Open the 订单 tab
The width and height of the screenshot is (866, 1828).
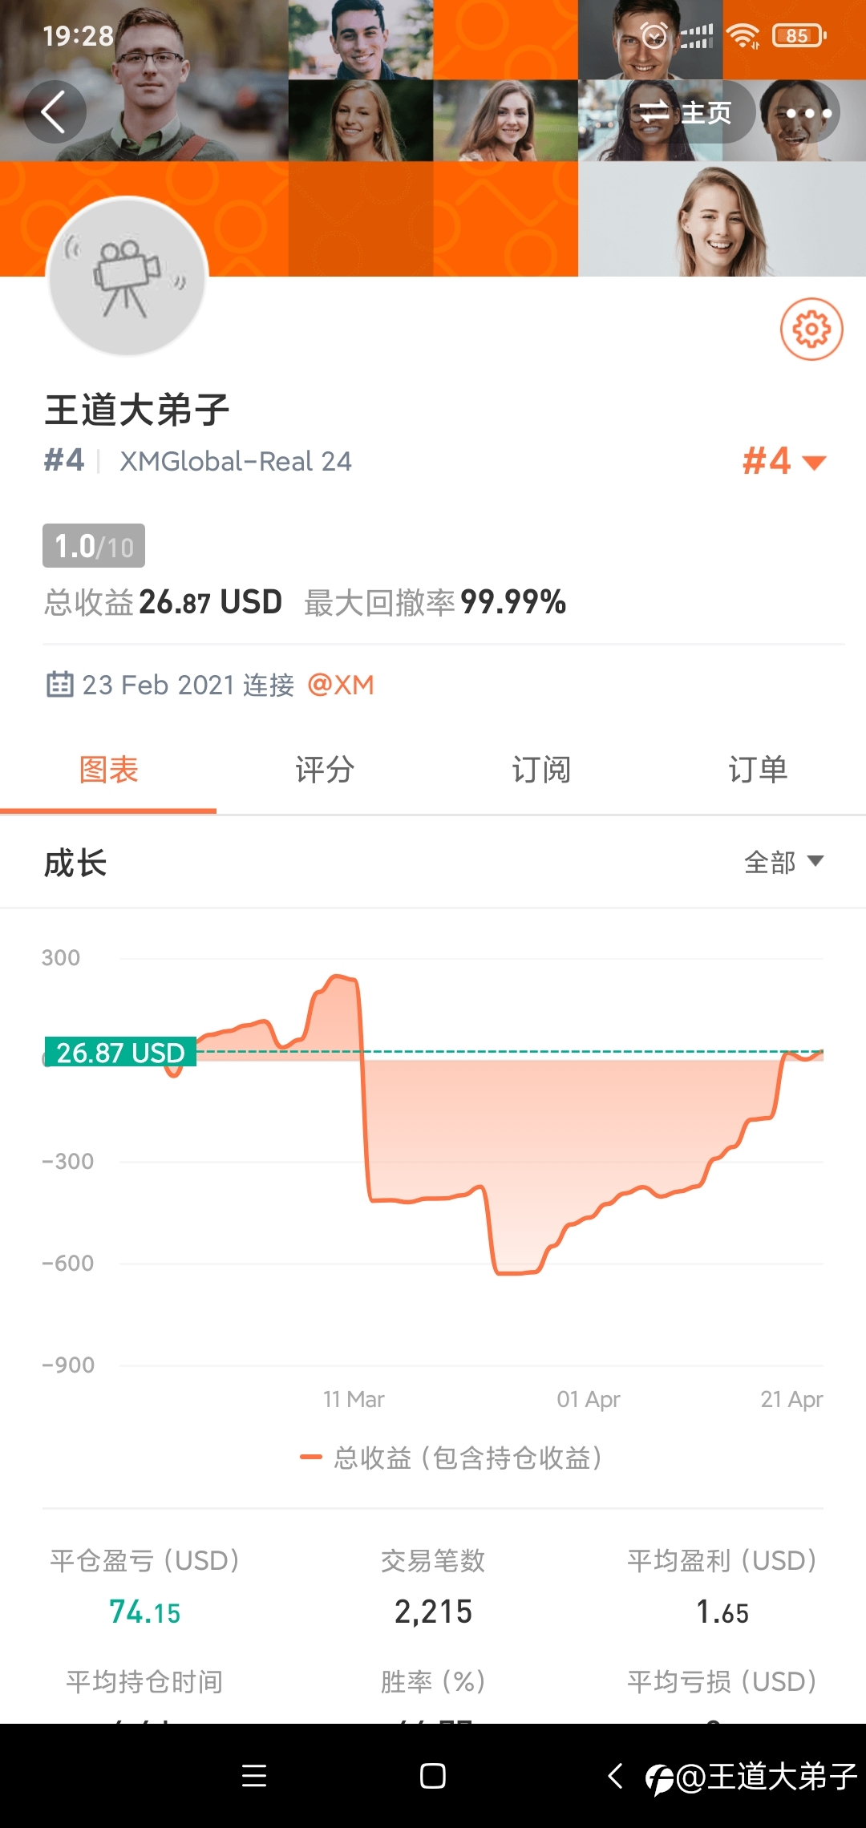coord(758,770)
